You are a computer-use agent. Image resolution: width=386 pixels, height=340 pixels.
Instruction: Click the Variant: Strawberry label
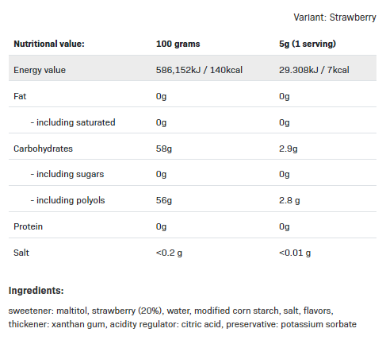pos(334,17)
